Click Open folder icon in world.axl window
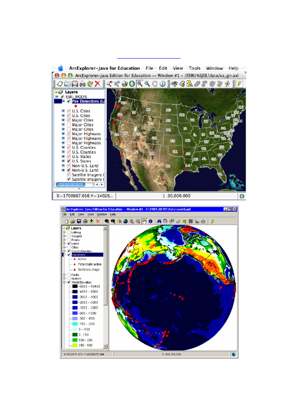Image resolution: width=298 pixels, height=397 pixels. (x=73, y=221)
